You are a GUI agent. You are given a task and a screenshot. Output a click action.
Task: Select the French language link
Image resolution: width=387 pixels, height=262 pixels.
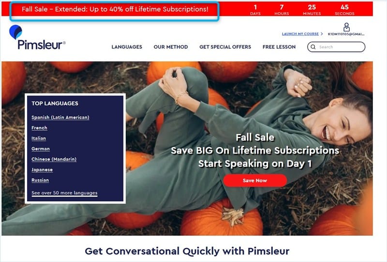click(x=39, y=128)
